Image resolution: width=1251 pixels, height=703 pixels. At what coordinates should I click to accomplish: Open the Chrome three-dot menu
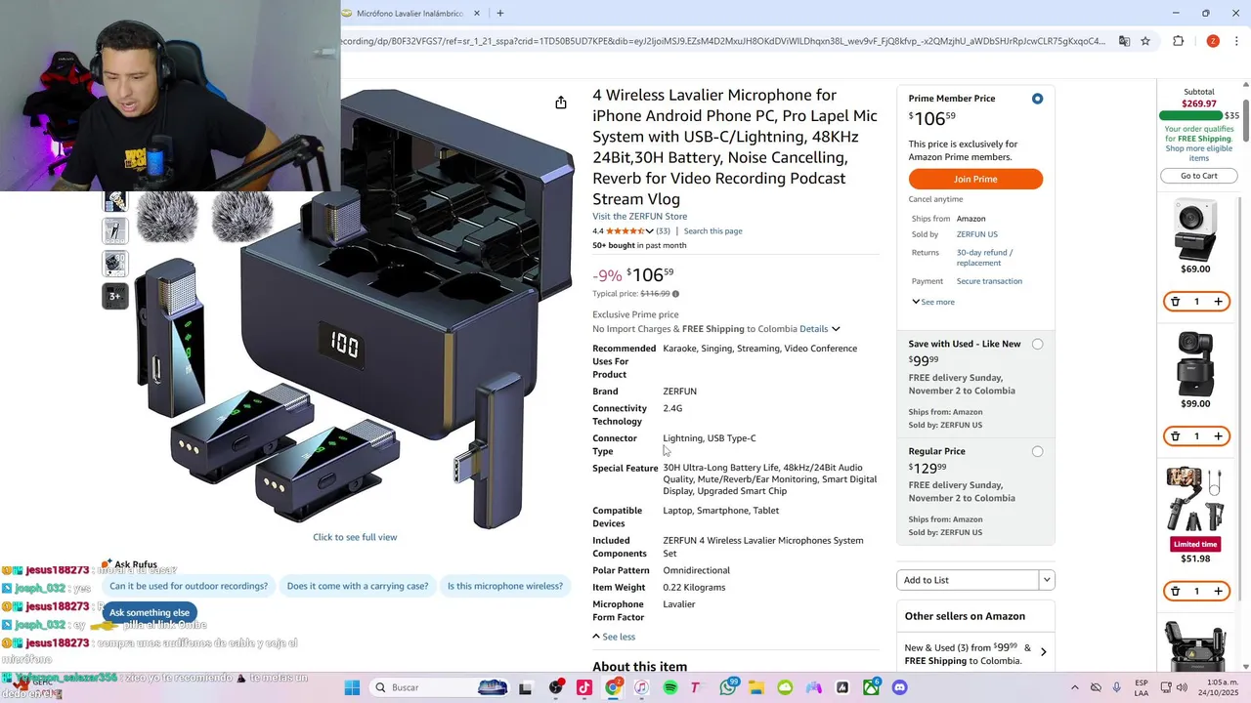pos(1237,41)
